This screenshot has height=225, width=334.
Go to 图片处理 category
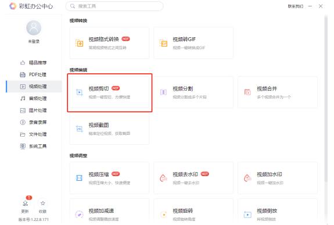tap(34, 110)
